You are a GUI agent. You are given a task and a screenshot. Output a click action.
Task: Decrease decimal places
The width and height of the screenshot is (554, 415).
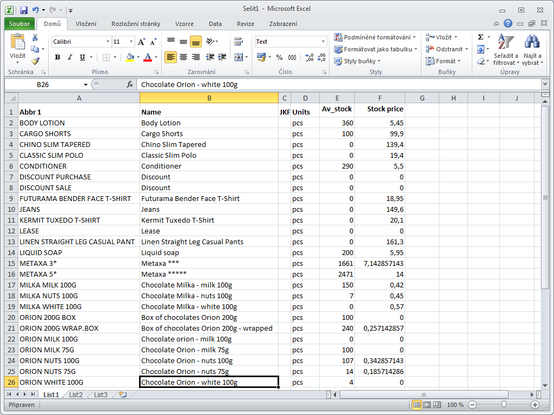pyautogui.click(x=321, y=57)
